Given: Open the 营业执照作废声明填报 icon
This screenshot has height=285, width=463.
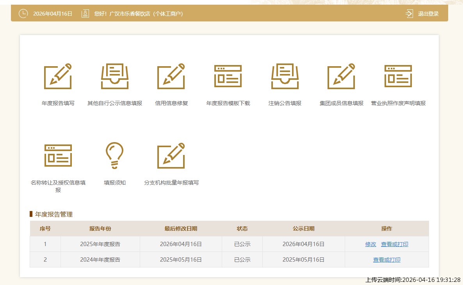Looking at the screenshot, I should [398, 76].
